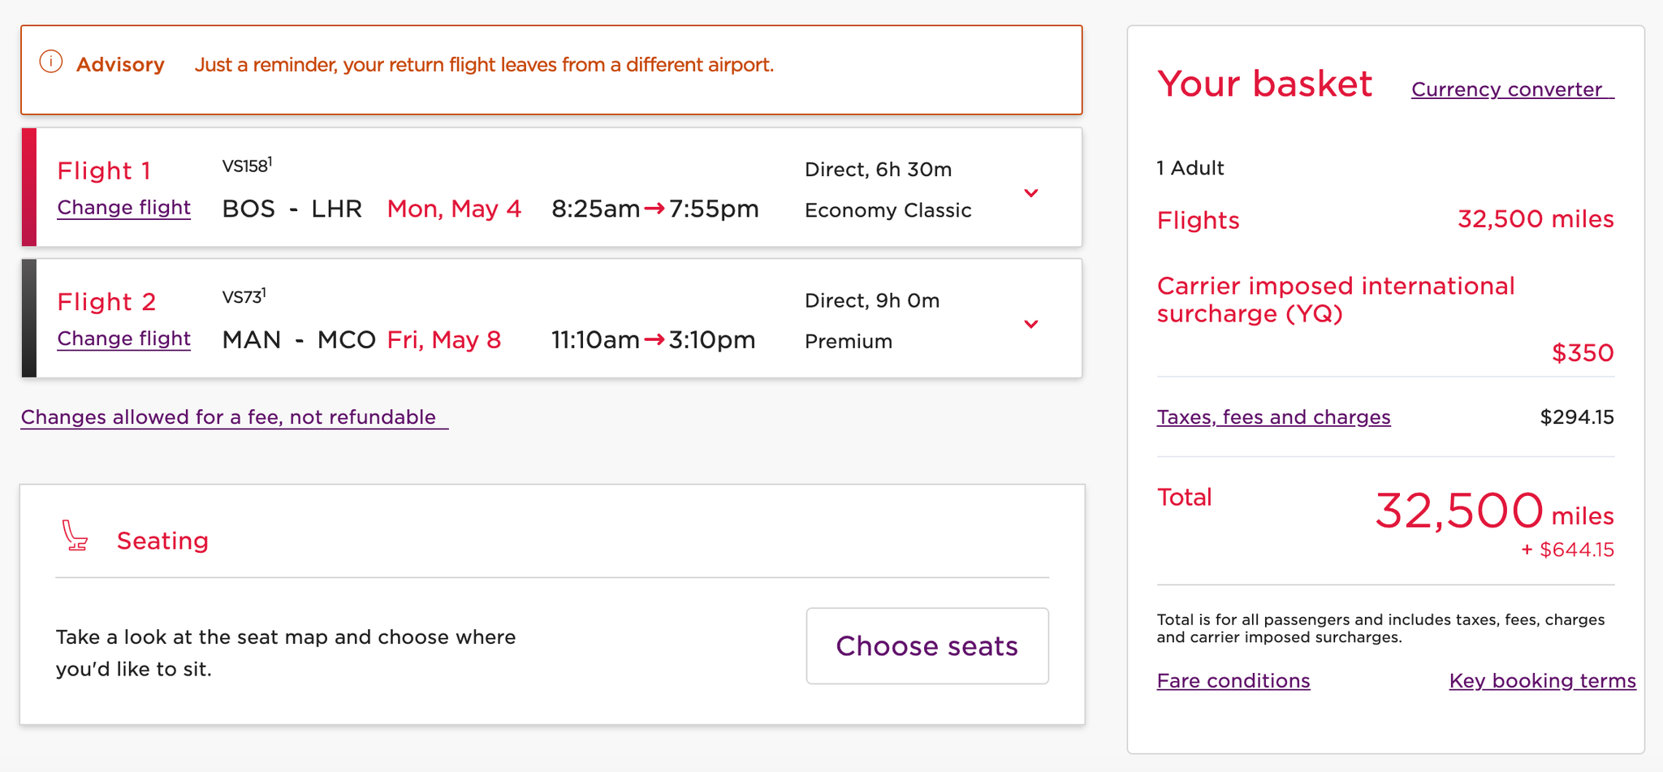This screenshot has height=772, width=1663.
Task: Open the Taxes, fees and charges breakdown
Action: click(1273, 416)
